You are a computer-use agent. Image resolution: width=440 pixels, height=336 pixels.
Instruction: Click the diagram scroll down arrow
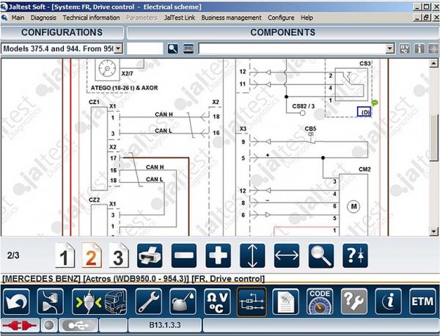[x=433, y=232]
